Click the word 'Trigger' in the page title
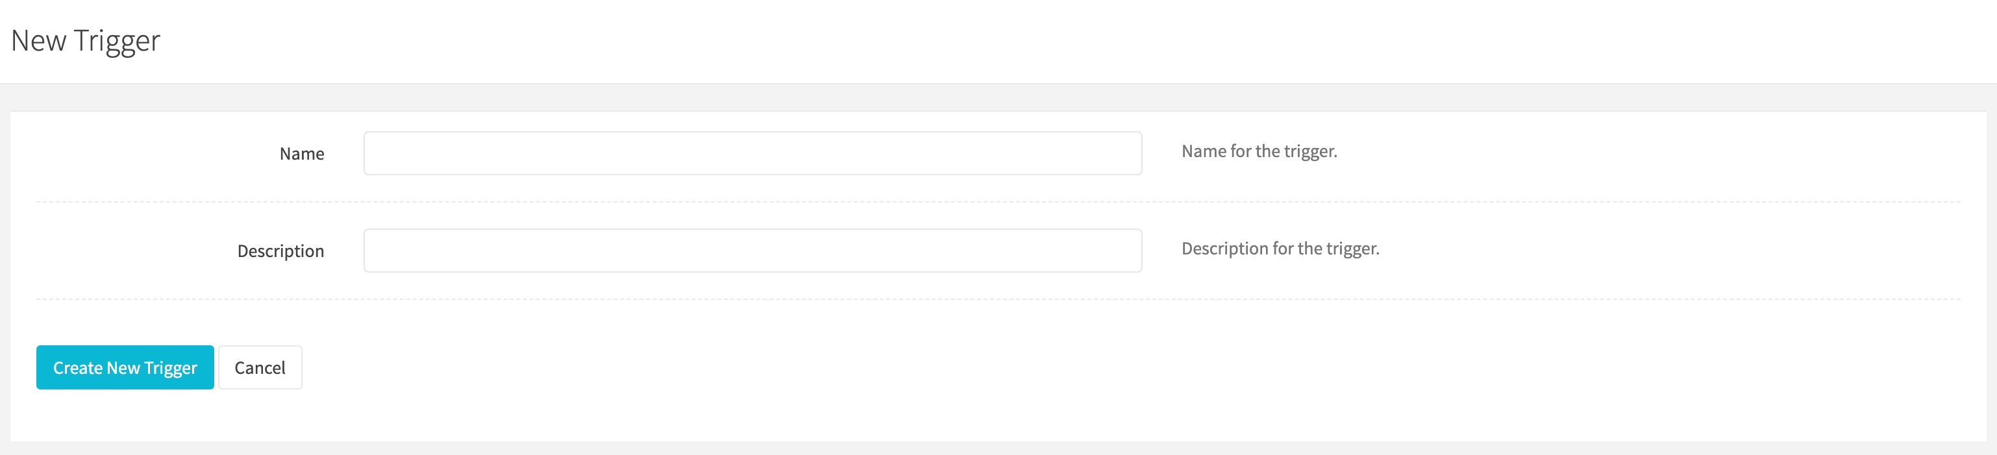Screen dimensions: 1997x455 tap(117, 42)
